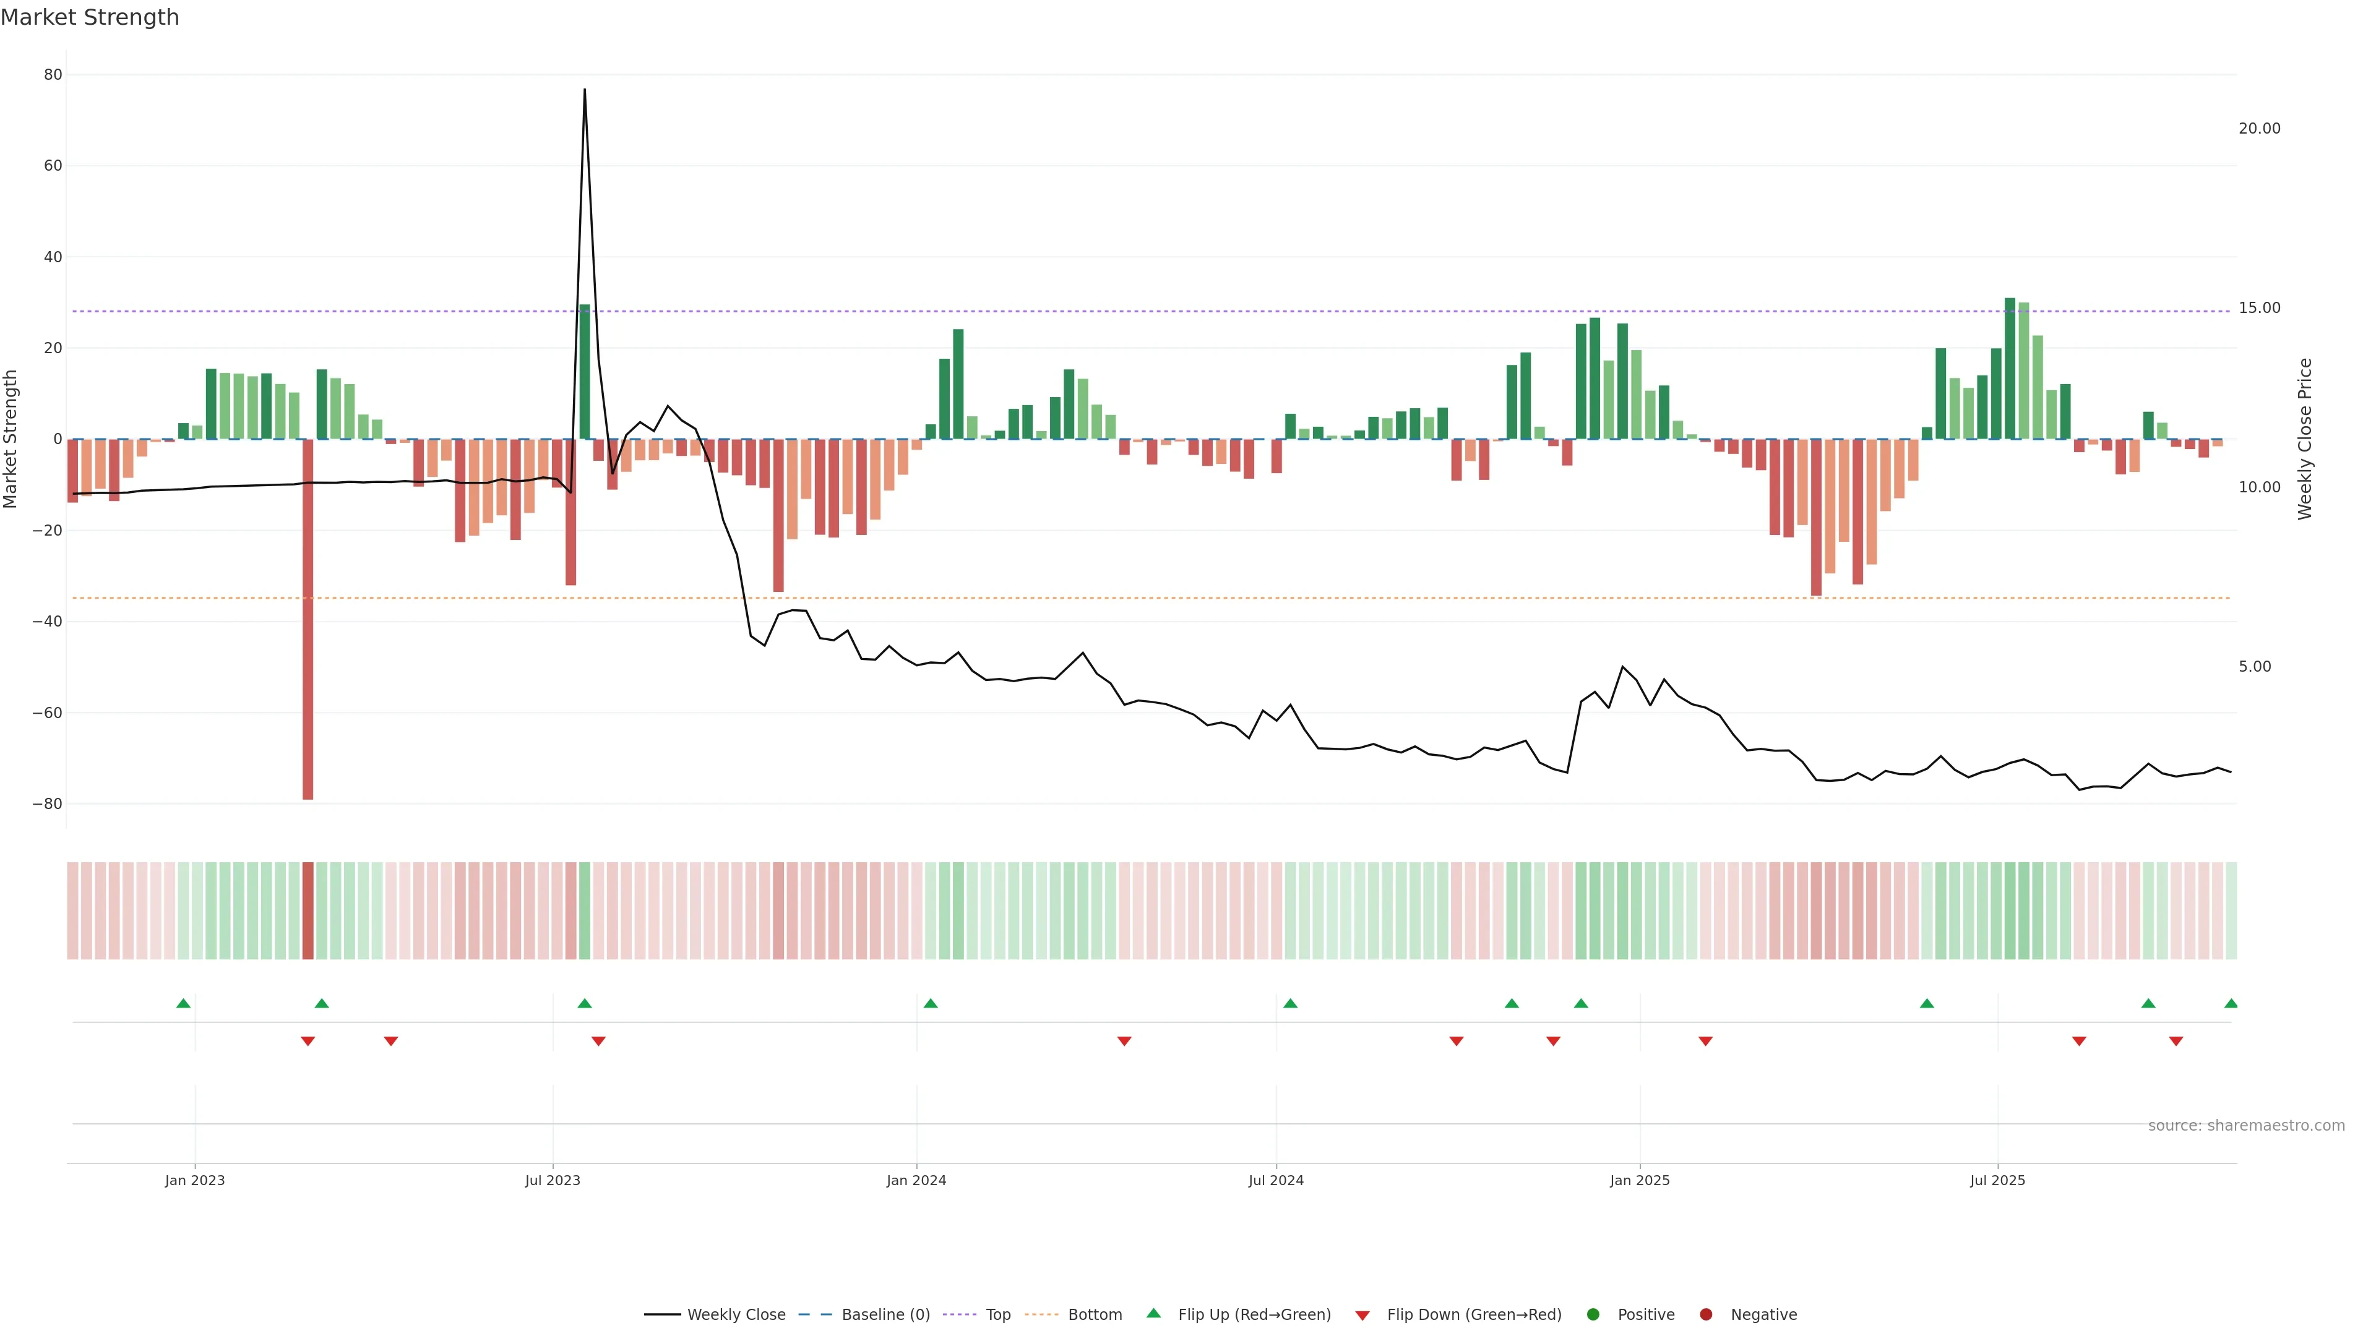Click red flip-down marker after Jan 2025

[x=1705, y=1041]
